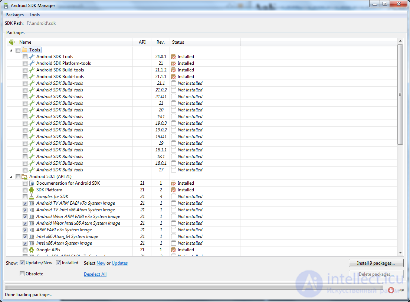Screen dimensions: 410x302
Task: Click the Installed status icon for SDK Platform
Action: click(x=173, y=190)
